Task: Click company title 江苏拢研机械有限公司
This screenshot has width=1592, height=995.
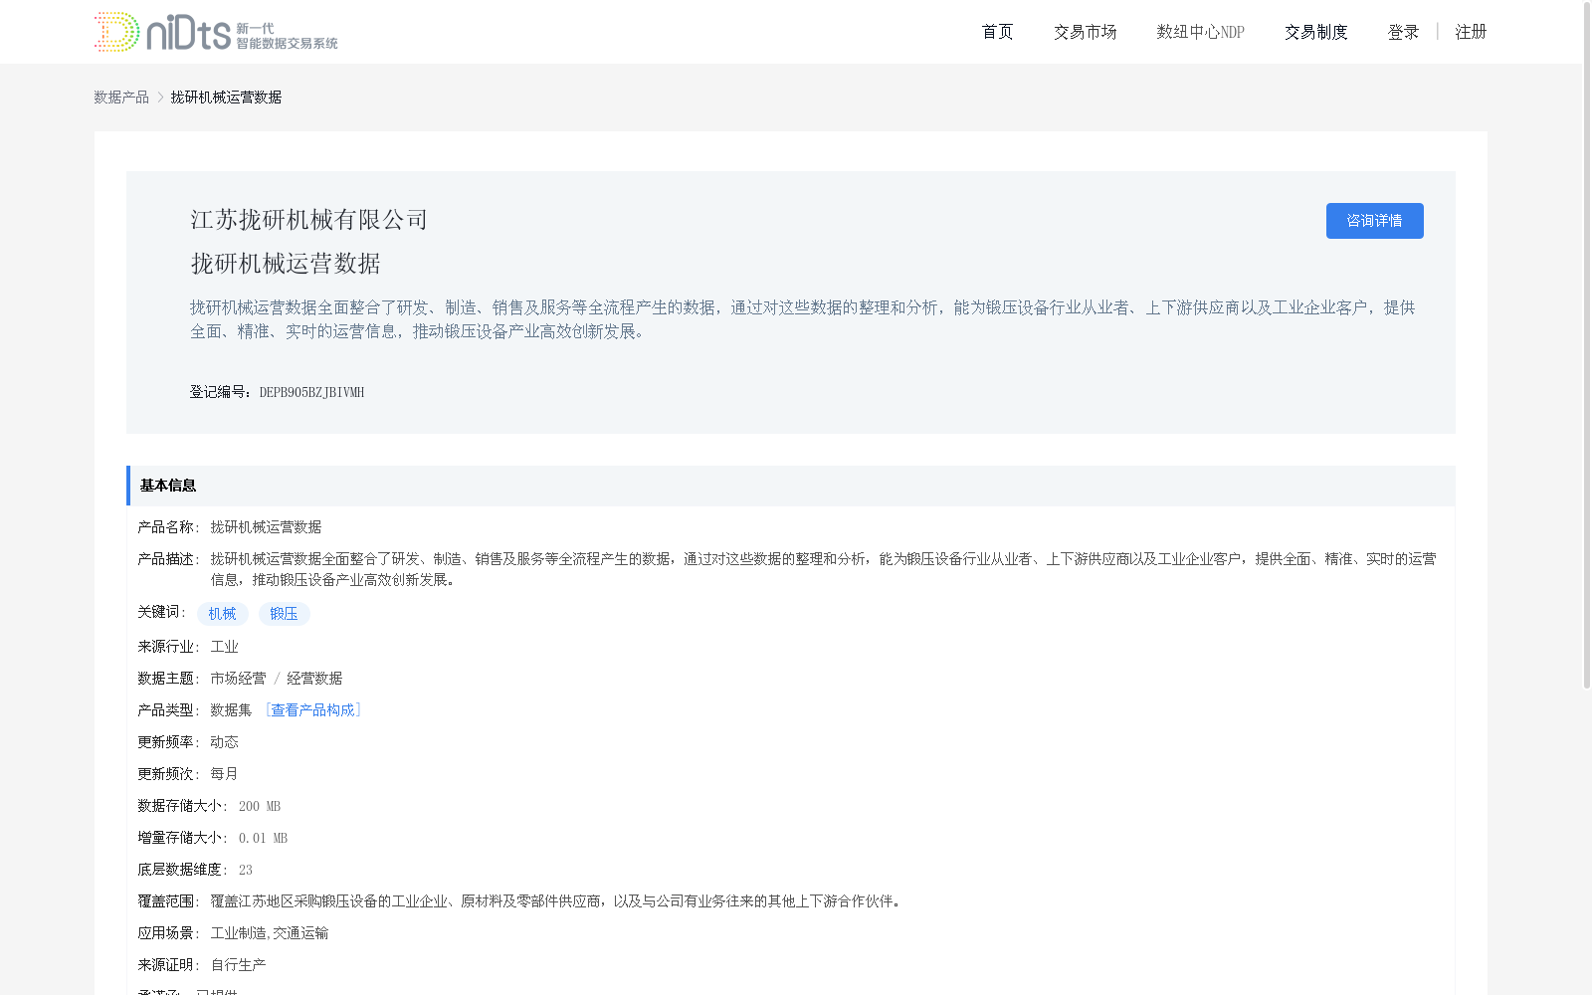Action: tap(308, 220)
